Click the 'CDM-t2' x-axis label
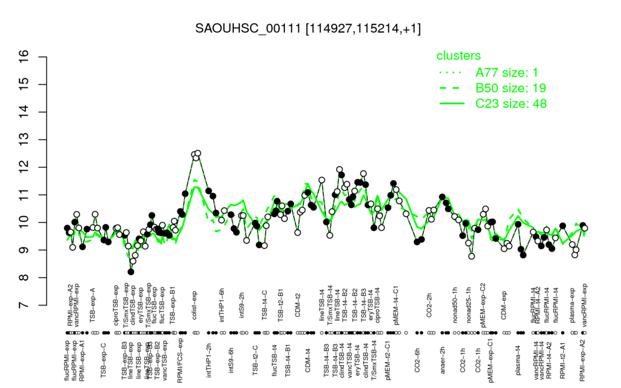 point(298,306)
